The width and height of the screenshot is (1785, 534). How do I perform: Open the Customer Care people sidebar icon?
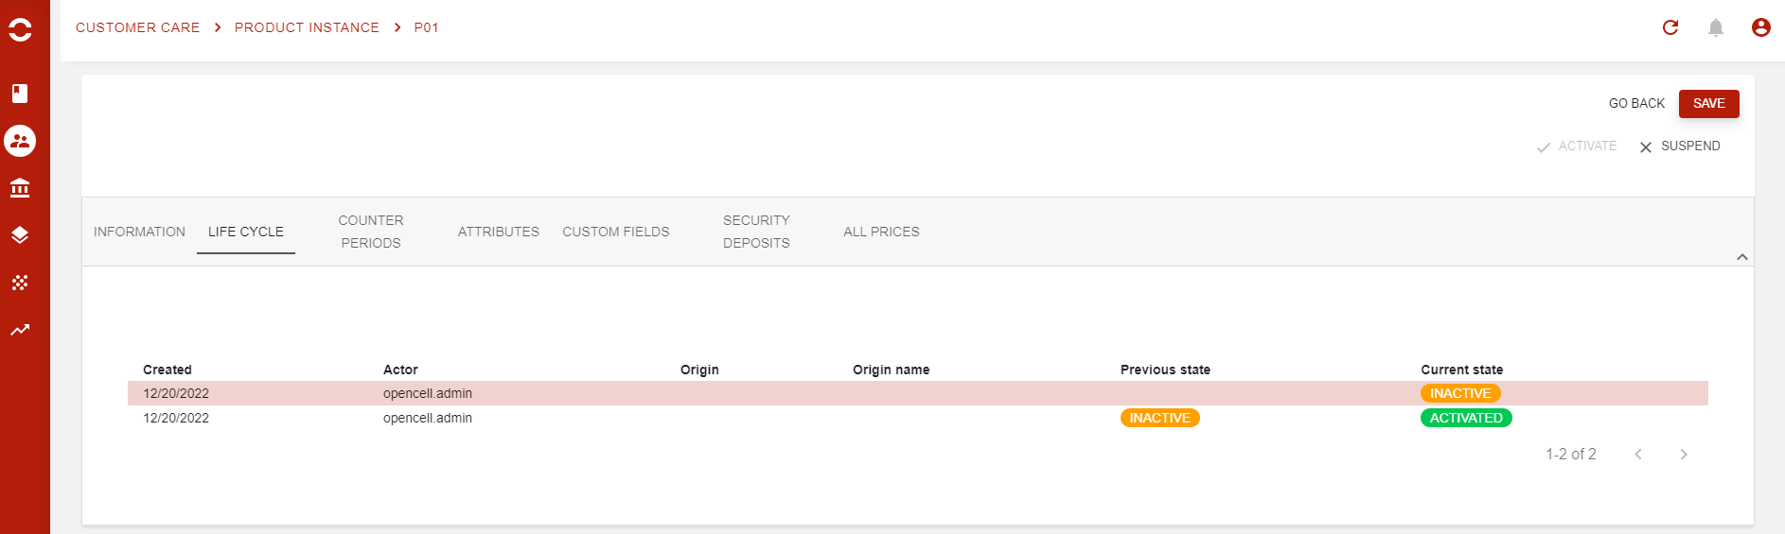pos(20,141)
